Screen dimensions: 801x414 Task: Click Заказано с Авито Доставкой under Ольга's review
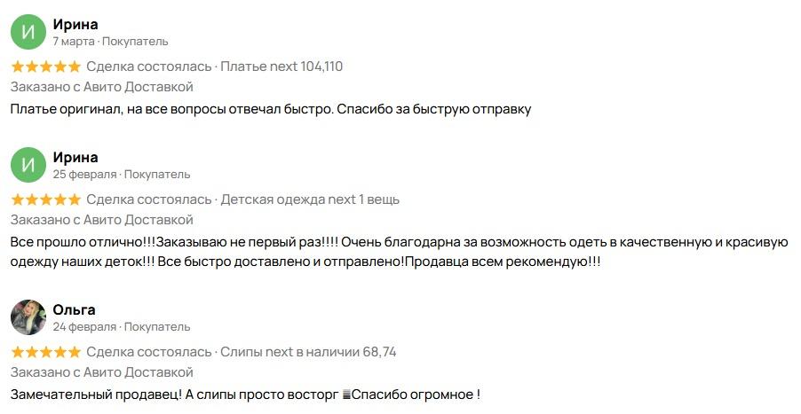pyautogui.click(x=101, y=372)
